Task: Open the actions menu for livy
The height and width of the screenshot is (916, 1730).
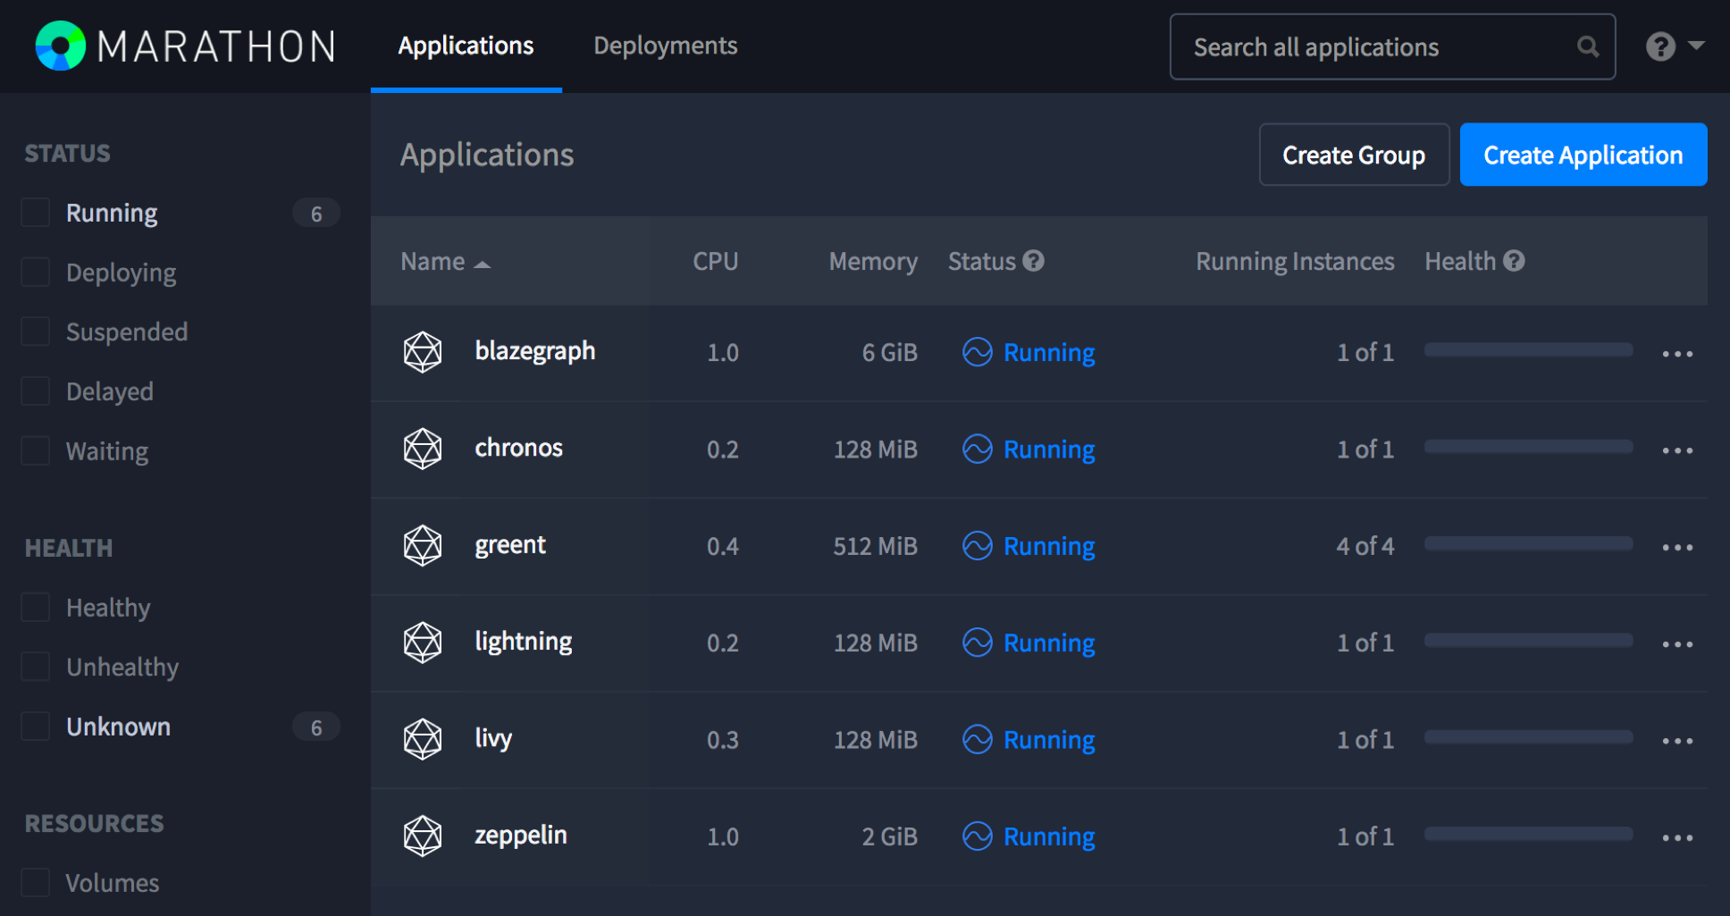Action: [1677, 741]
